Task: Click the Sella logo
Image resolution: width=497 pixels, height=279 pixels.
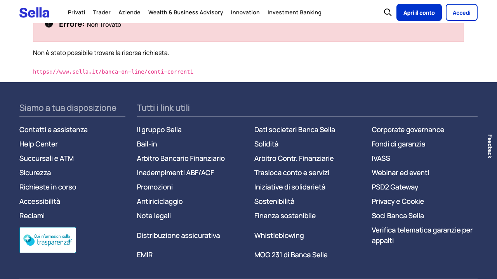Action: [x=34, y=12]
